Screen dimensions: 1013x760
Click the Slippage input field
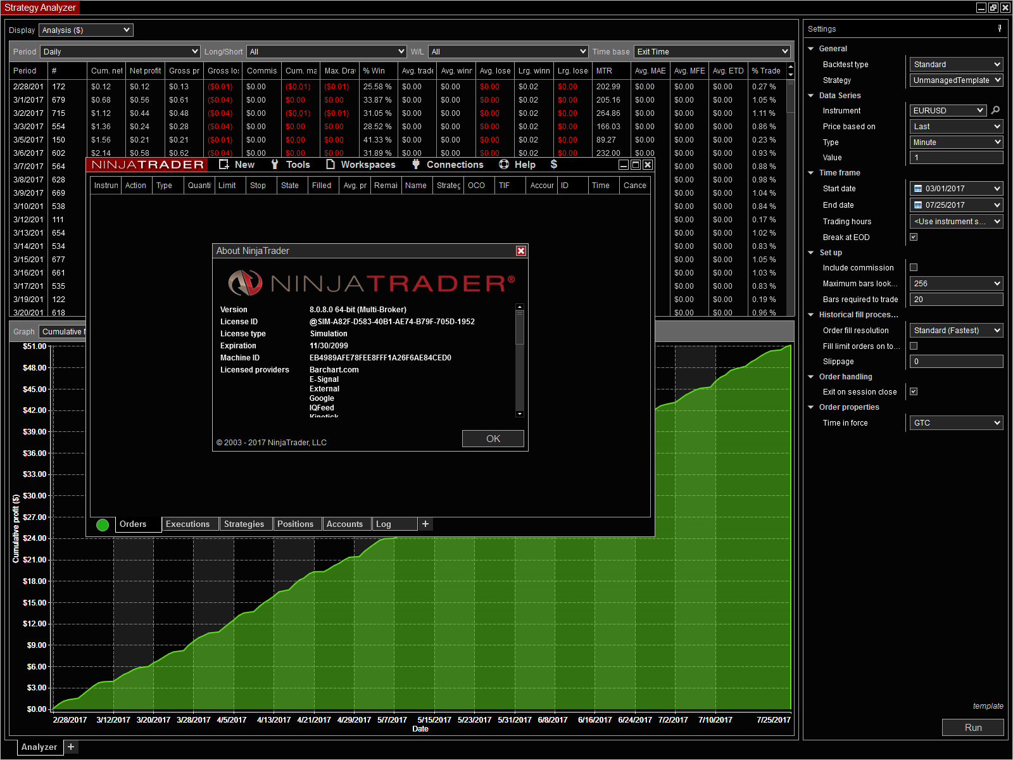[x=957, y=361]
